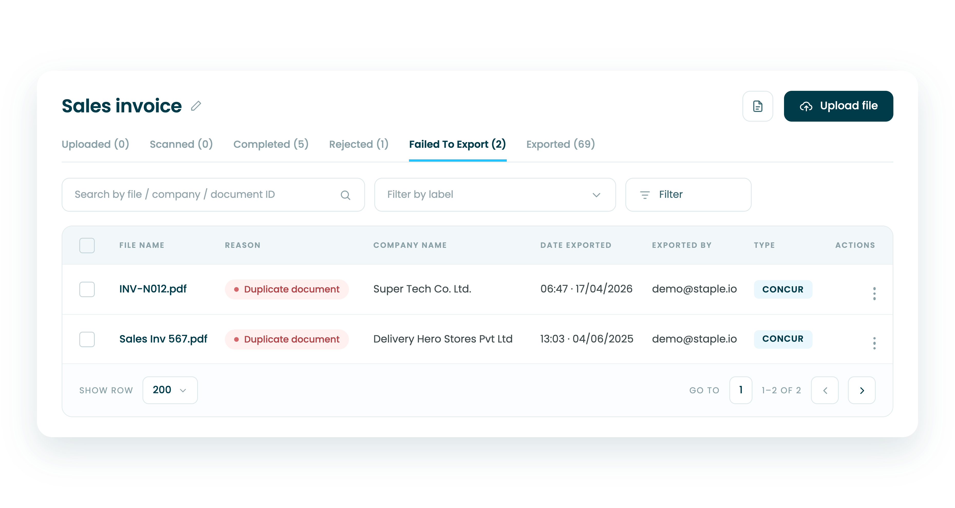
Task: Click the COMPANY NAME column header
Action: point(410,245)
